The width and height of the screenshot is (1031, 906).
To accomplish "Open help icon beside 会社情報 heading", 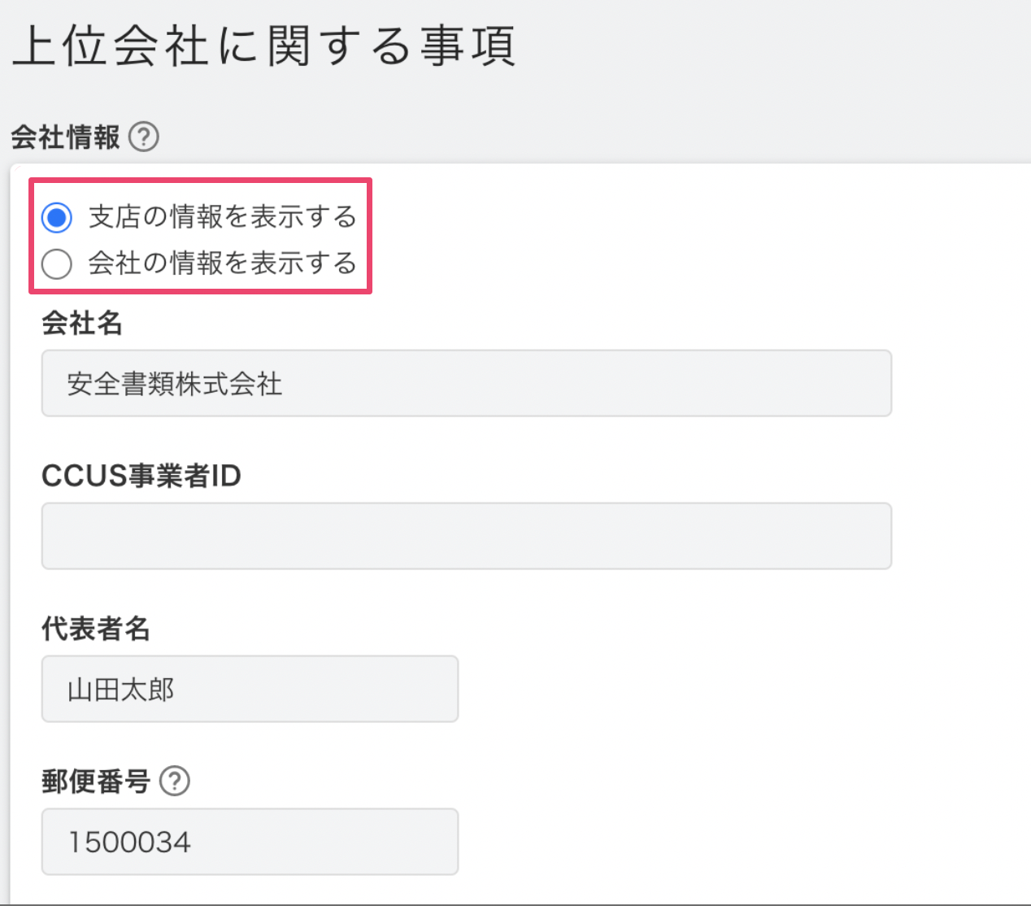I will 144,137.
